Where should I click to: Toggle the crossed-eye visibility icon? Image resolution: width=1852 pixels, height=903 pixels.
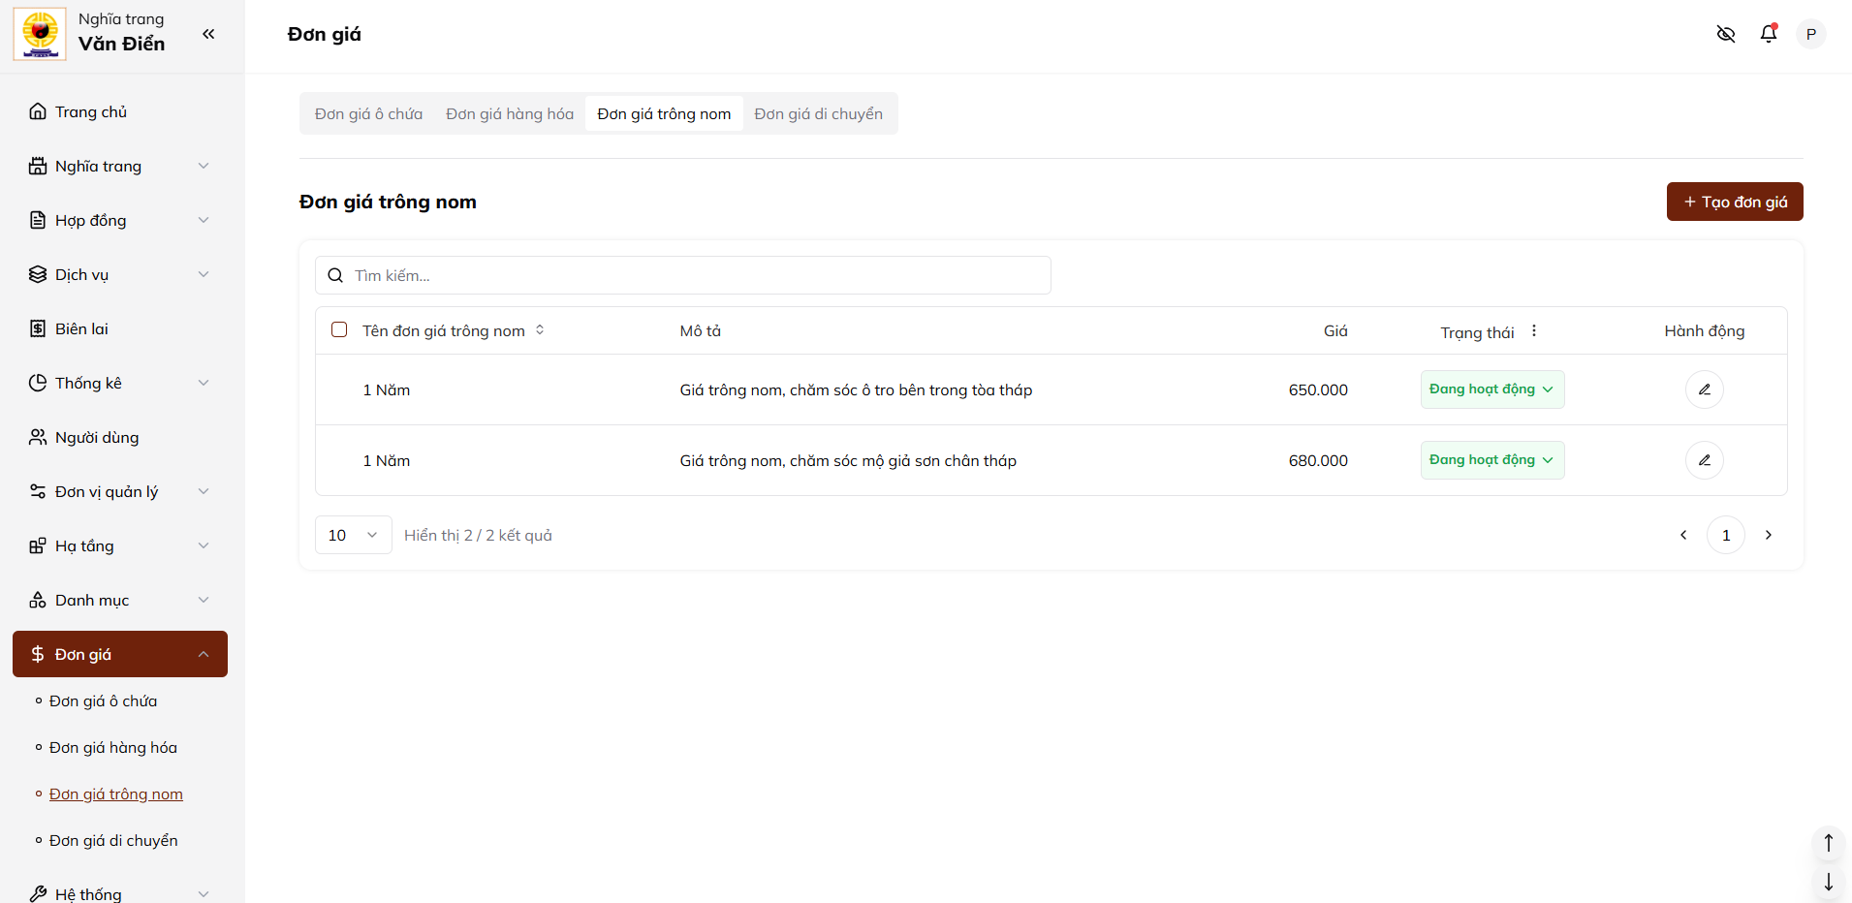tap(1725, 34)
